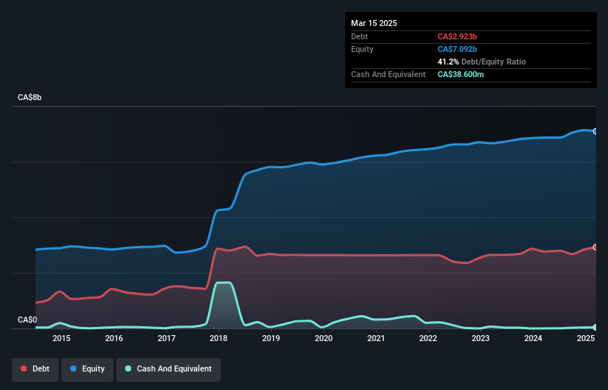Click the 41.2% Debt/Equity Ratio text
This screenshot has width=608, height=390.
coord(481,62)
